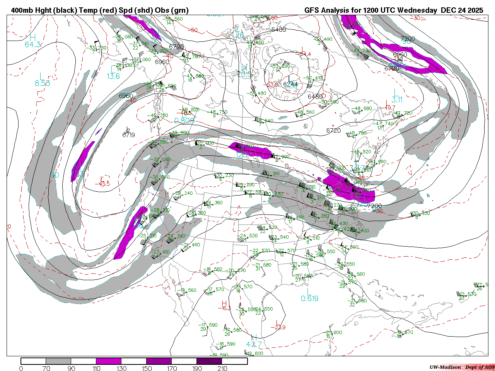Viewport: 495px width, 371px height.
Task: Click the chart title "400mb Hght (black) Temp (red)"
Action: click(64, 10)
